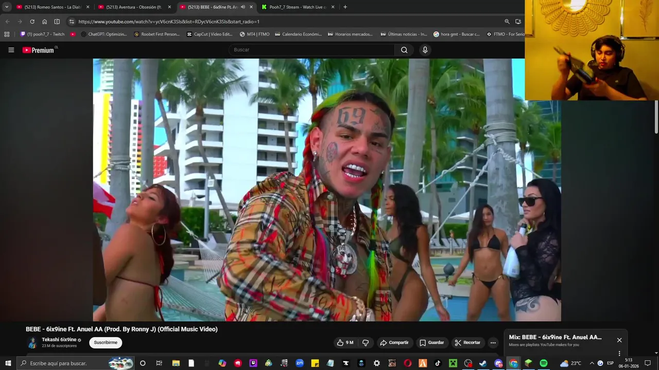Select the BEBE 6ix9ine tab

pyautogui.click(x=217, y=7)
